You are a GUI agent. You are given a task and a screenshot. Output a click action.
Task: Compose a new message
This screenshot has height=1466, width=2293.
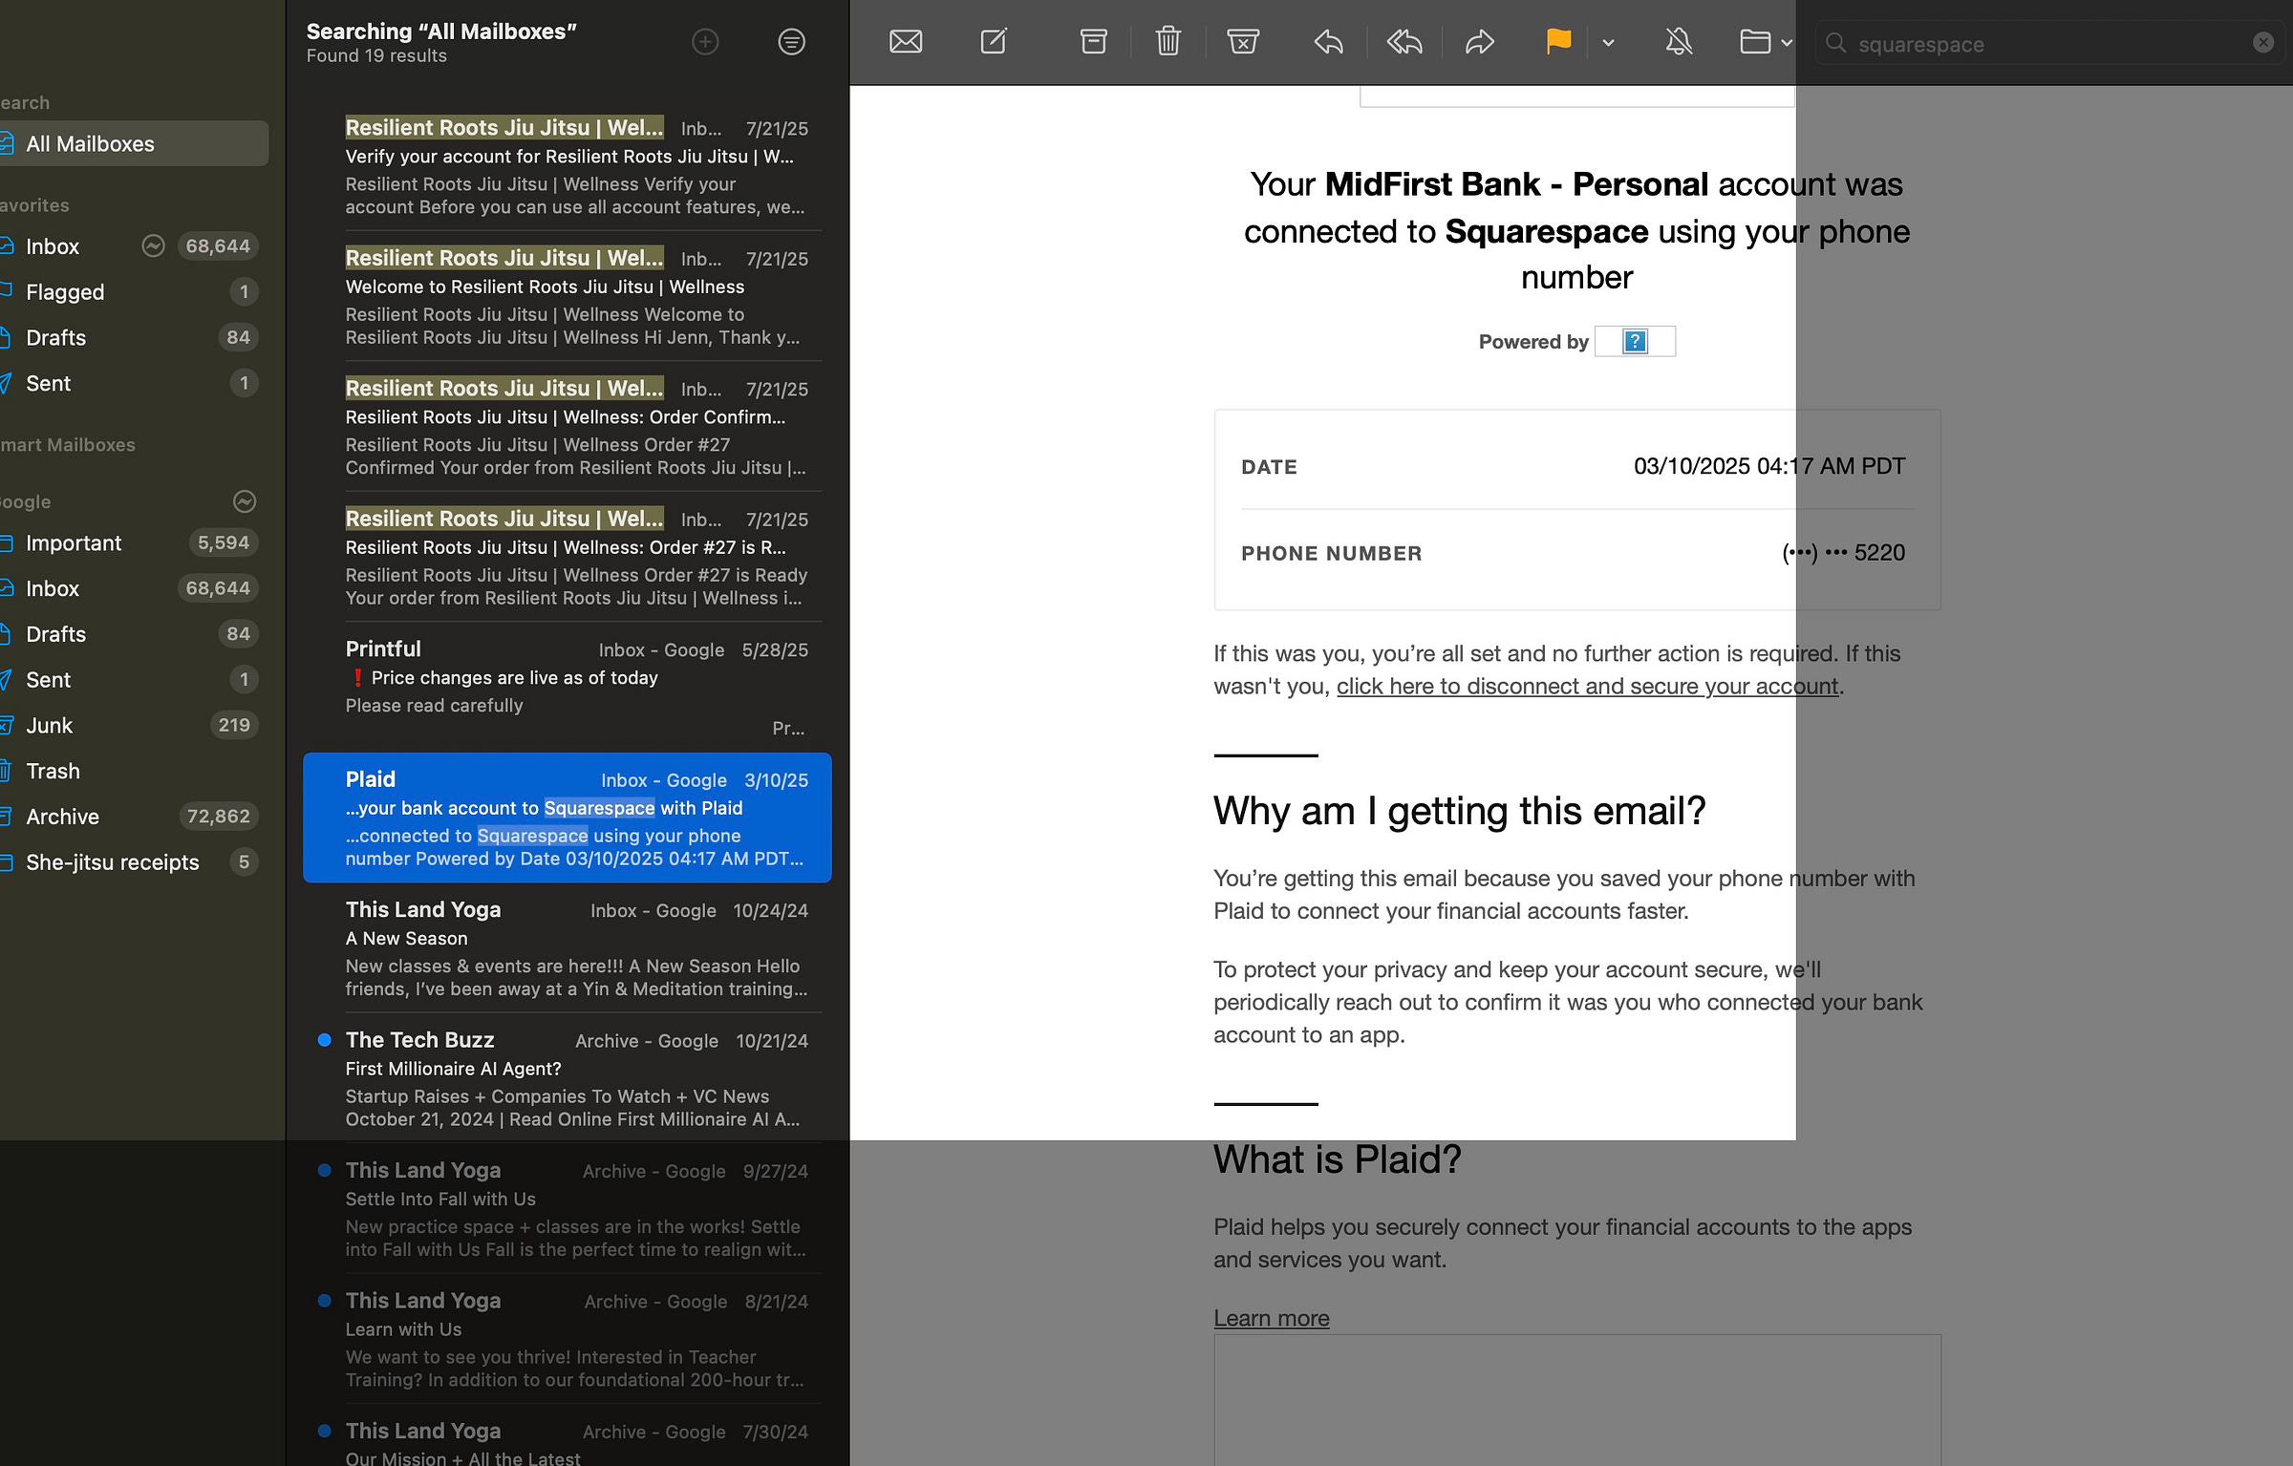[x=994, y=42]
